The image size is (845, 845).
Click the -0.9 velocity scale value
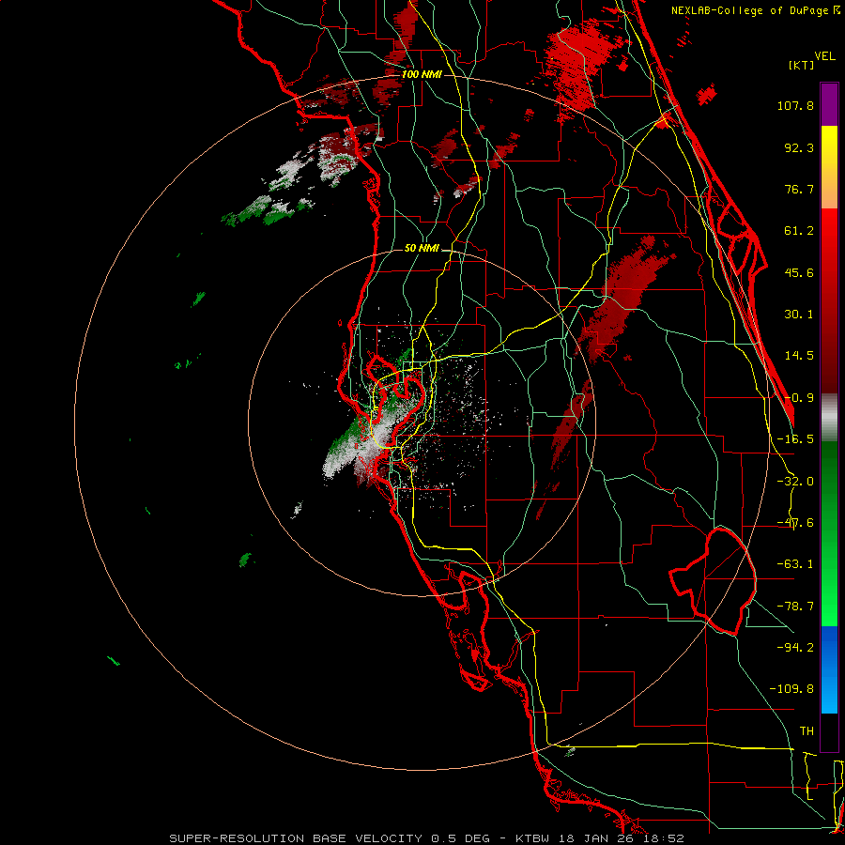click(799, 398)
